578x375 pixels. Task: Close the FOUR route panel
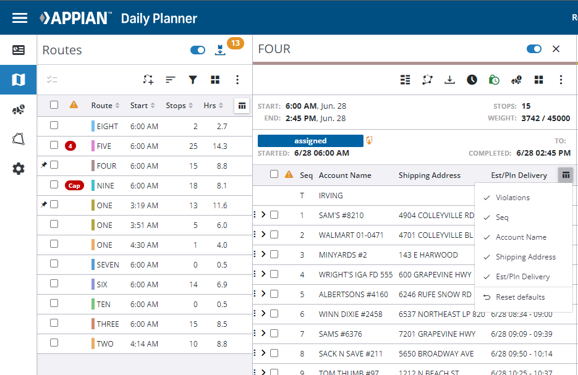click(556, 49)
